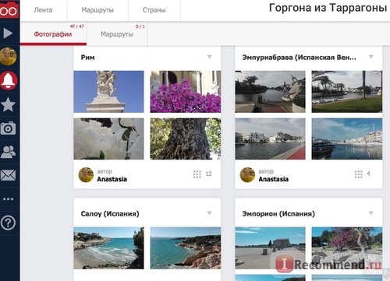Viewport: 390px width, 281px height.
Task: Click author name Anastasia in Рим card
Action: [x=112, y=179]
